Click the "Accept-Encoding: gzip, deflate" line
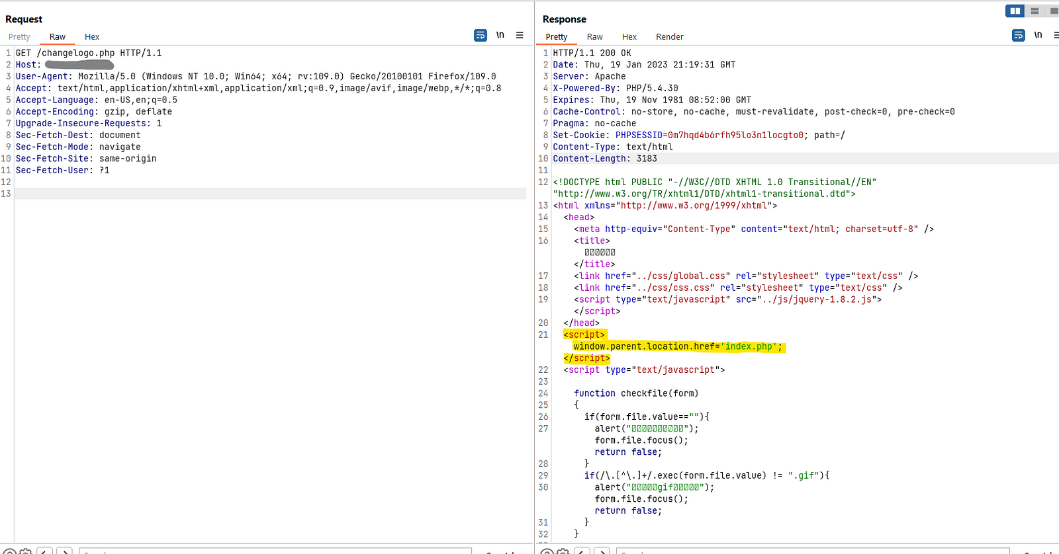The height and width of the screenshot is (554, 1059). coord(94,112)
